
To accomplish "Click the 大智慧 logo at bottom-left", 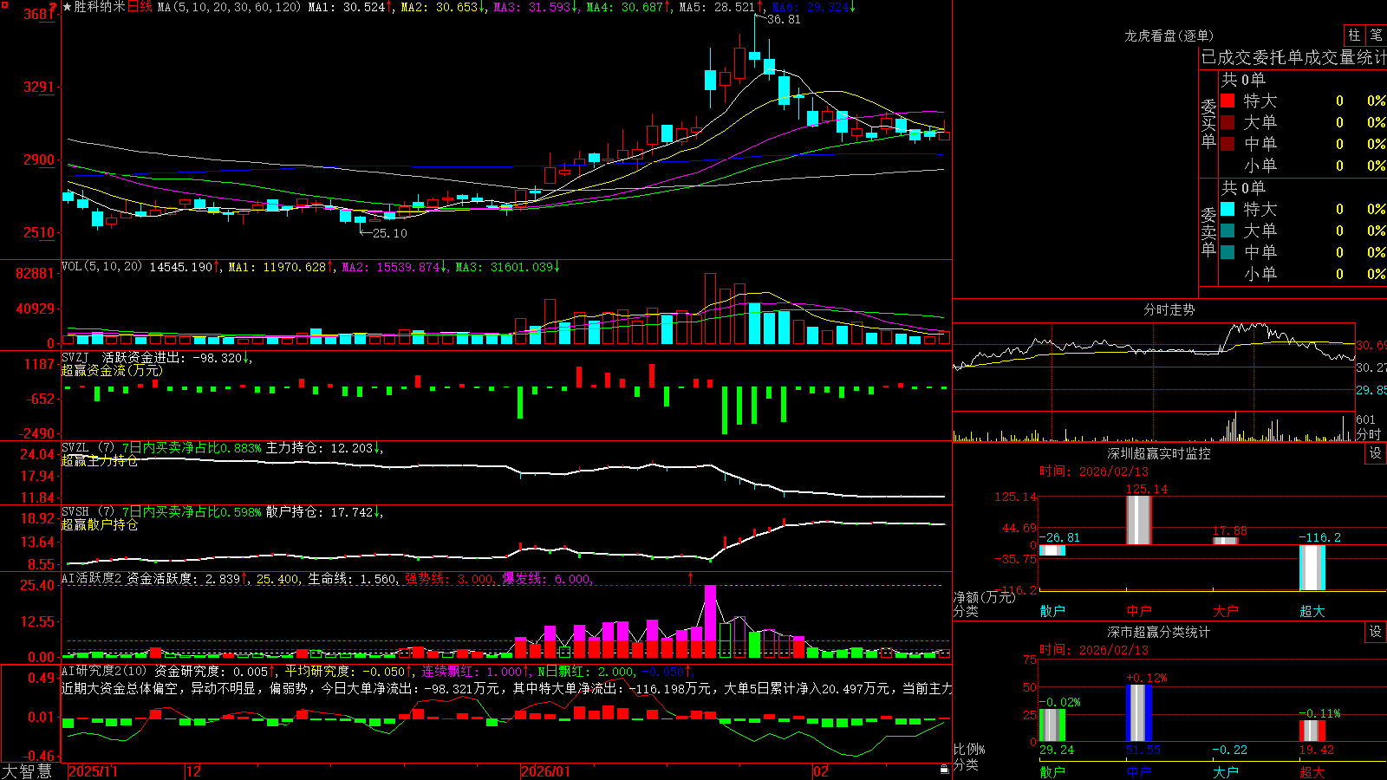I will 28,770.
